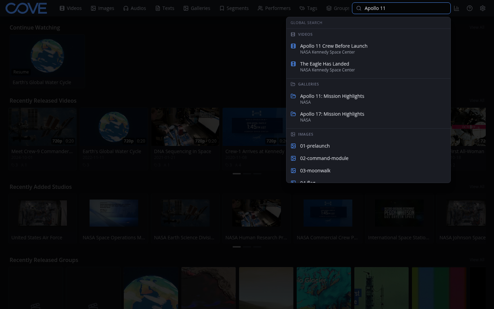
Task: Open NASA Commercial Crew studio card
Action: tap(328, 219)
